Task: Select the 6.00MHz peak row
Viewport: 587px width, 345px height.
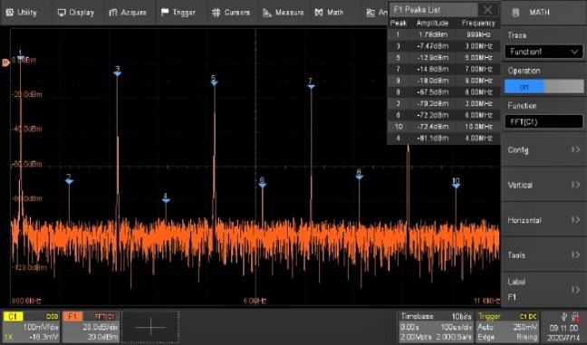Action: 444,115
